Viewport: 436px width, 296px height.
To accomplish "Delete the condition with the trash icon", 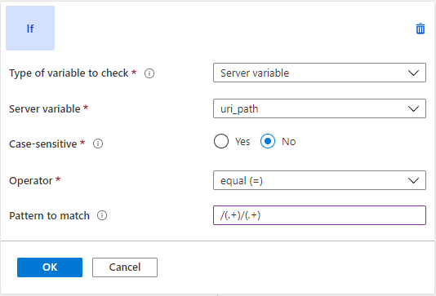I will point(420,29).
